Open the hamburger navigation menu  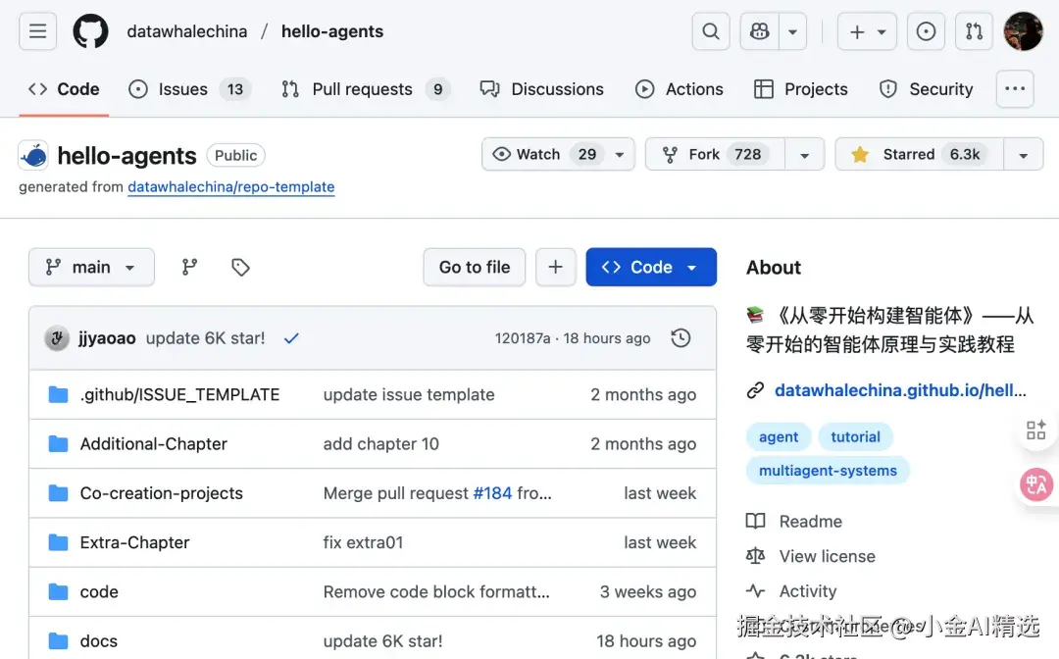pyautogui.click(x=38, y=31)
